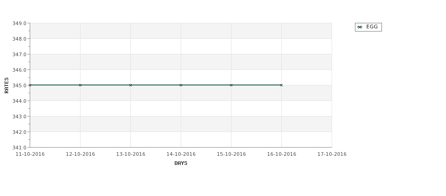
Task: Select the 13-10-2016 data point marker
Action: (x=131, y=85)
